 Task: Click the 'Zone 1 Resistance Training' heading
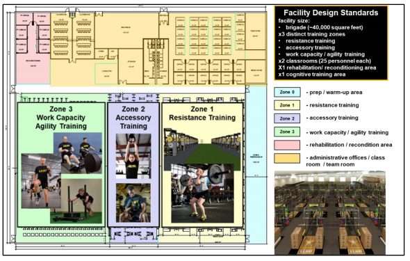(202, 113)
